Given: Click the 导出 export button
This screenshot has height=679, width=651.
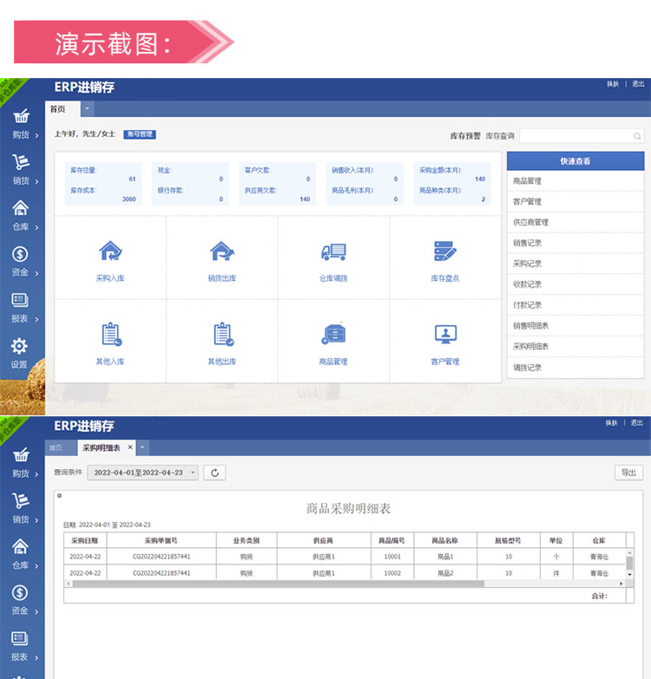Looking at the screenshot, I should 628,473.
